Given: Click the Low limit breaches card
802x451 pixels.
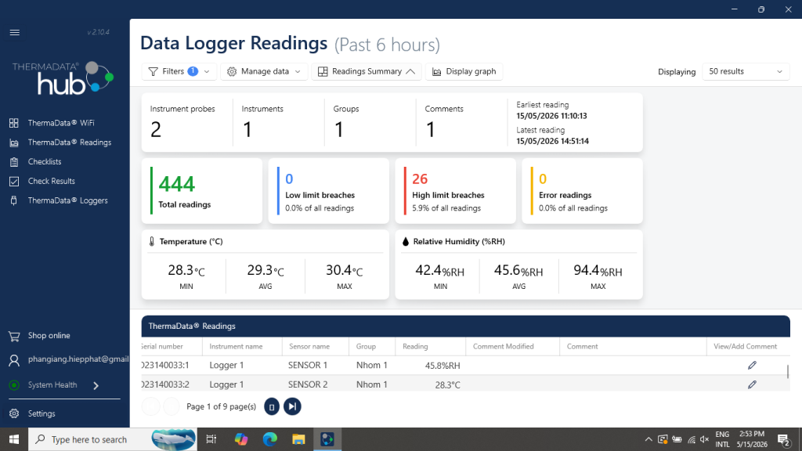Looking at the screenshot, I should (x=328, y=191).
